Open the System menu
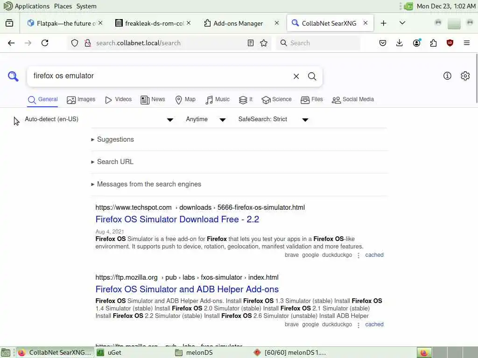 pyautogui.click(x=86, y=6)
